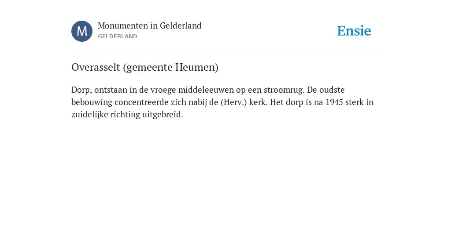
Task: Click the Overasselt (gemeente Heumen) heading
Action: click(145, 67)
